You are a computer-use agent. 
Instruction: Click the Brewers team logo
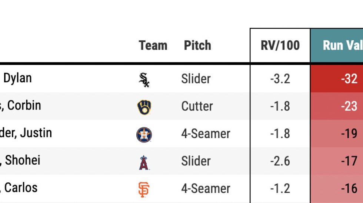tap(144, 107)
